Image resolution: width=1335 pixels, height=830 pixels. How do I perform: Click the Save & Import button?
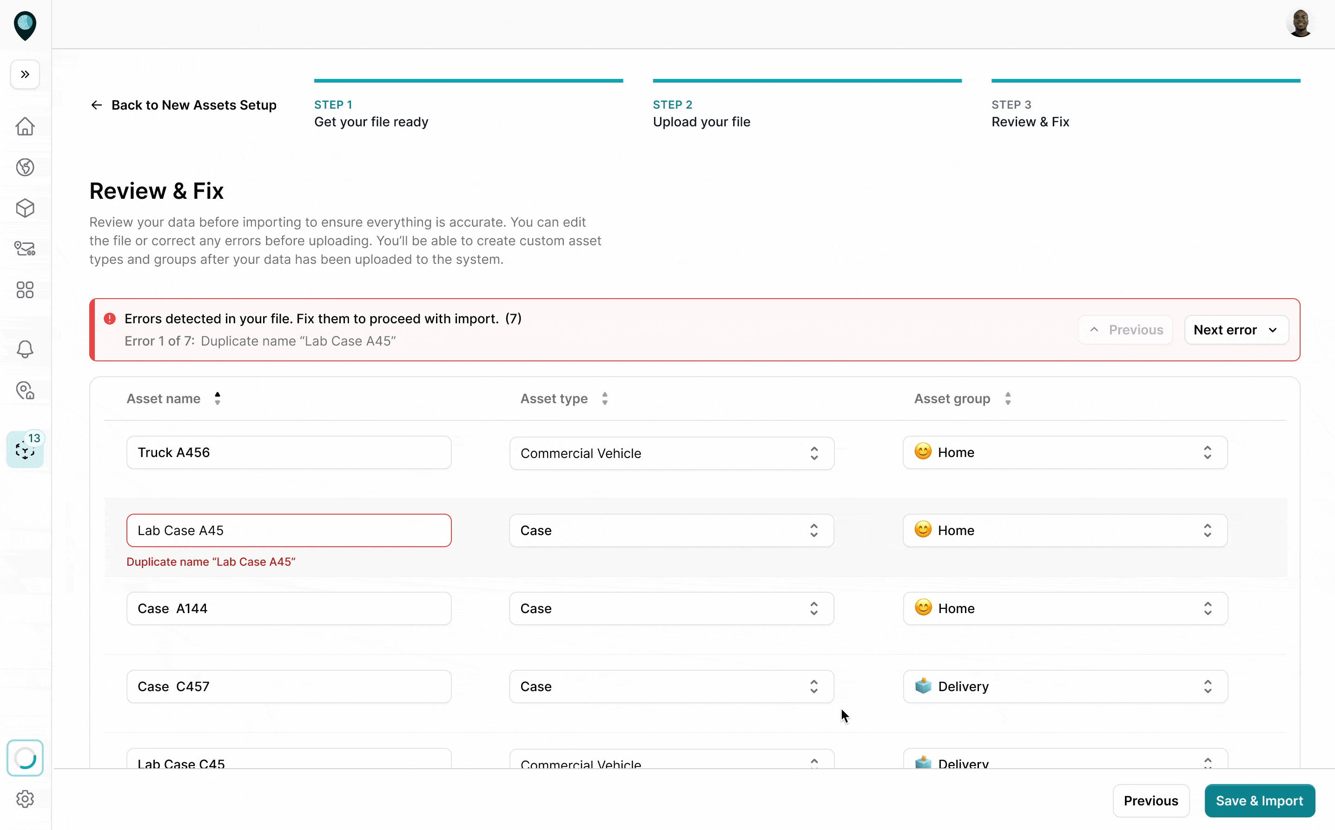1259,800
